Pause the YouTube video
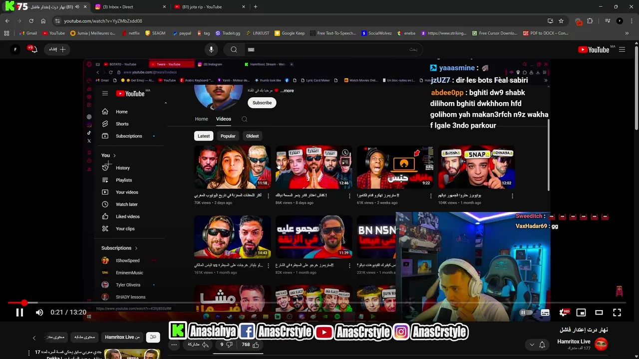 click(x=19, y=313)
